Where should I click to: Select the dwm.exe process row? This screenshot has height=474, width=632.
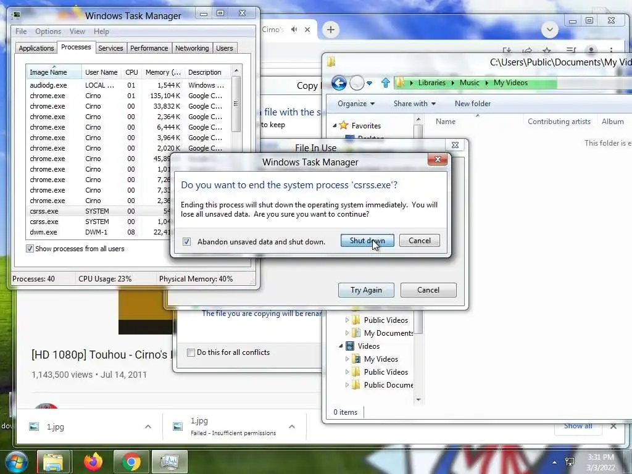[99, 232]
